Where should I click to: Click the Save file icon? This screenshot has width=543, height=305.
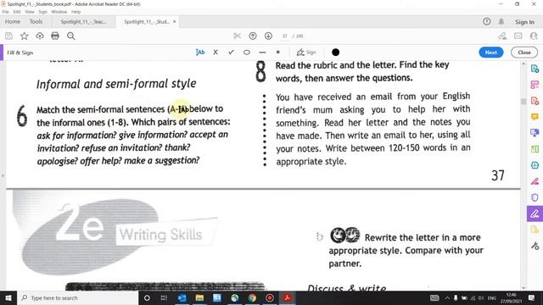click(8, 36)
